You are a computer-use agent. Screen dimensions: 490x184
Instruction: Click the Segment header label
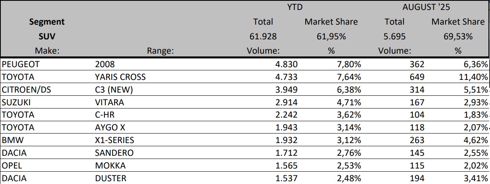click(x=47, y=22)
